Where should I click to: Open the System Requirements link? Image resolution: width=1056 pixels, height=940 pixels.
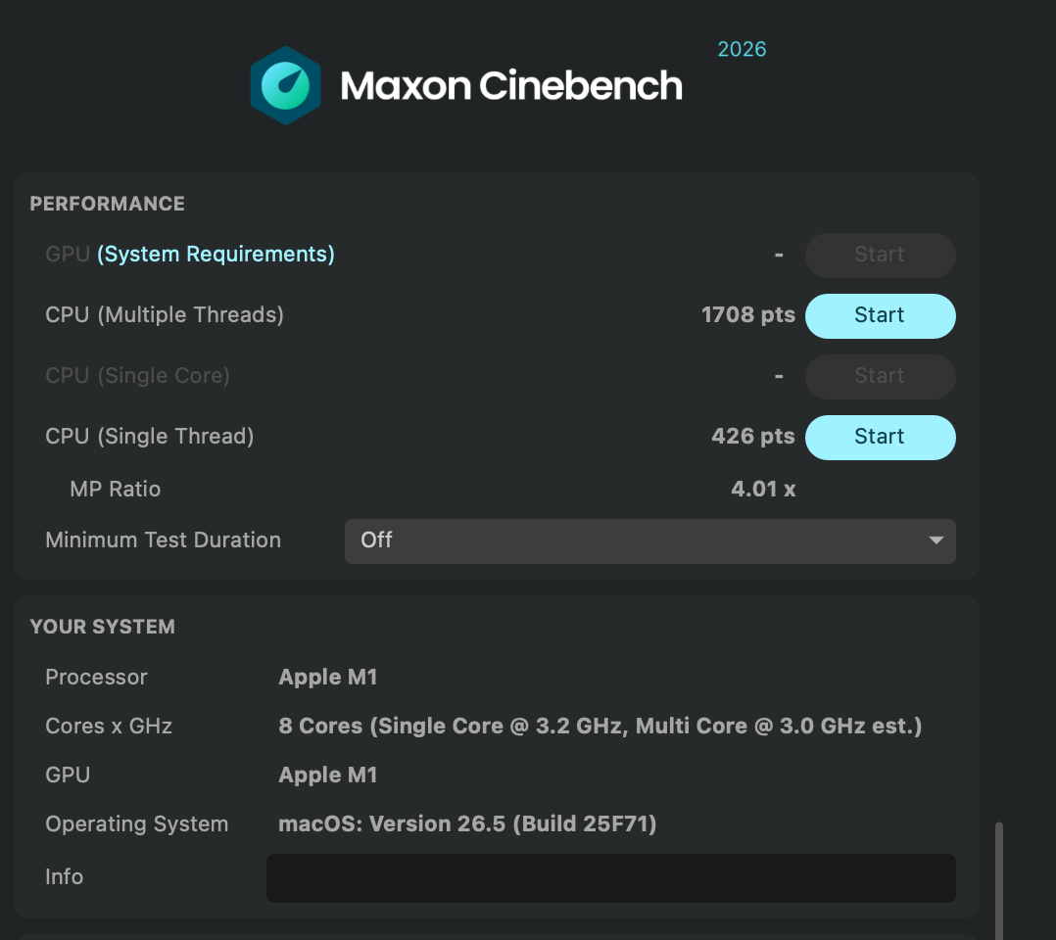click(x=216, y=255)
